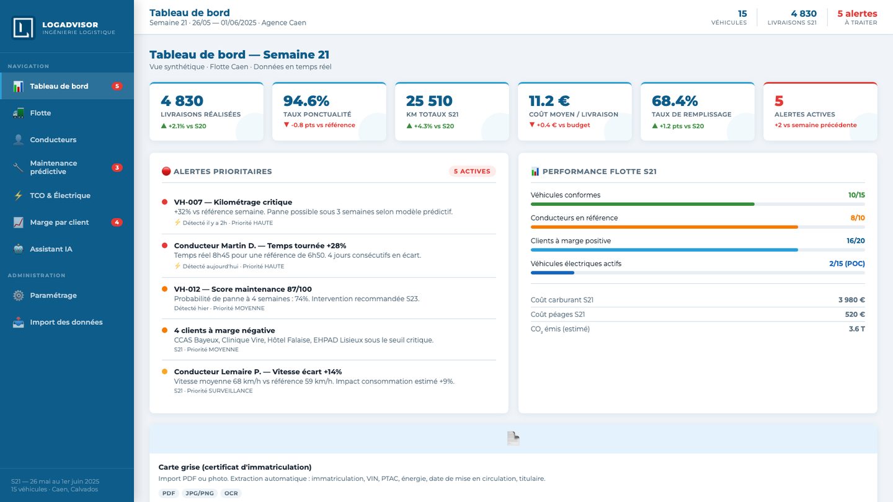Image resolution: width=893 pixels, height=502 pixels.
Task: Click the Marge par client chart icon
Action: pos(19,222)
